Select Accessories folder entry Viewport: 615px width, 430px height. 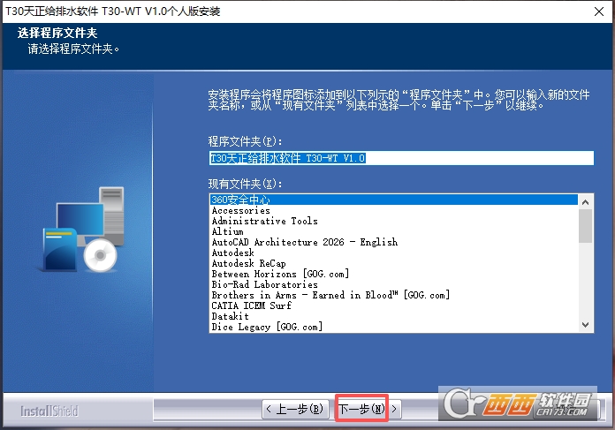[394, 210]
